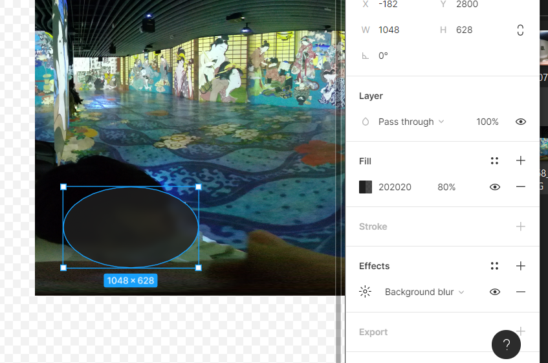Remove the Background blur effect
Viewport: 548px width, 363px height.
coord(520,292)
